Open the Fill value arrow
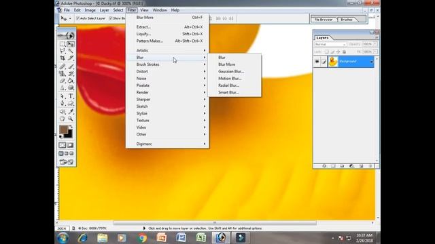 [x=375, y=52]
